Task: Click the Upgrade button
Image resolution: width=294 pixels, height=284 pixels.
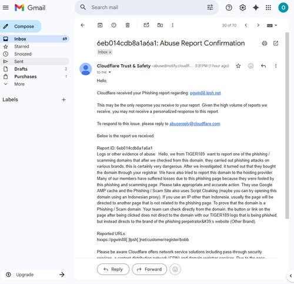Action: point(35,275)
